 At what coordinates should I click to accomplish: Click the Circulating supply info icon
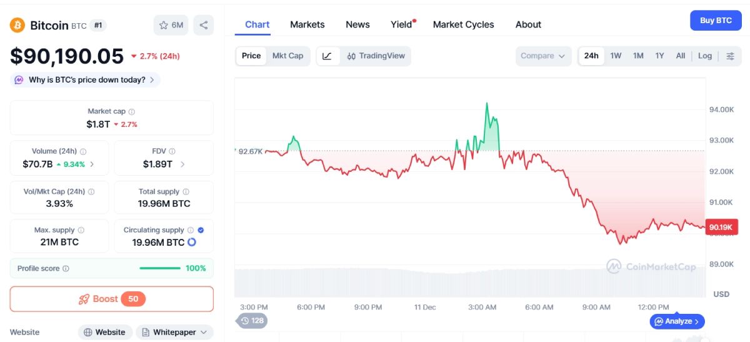click(x=190, y=230)
